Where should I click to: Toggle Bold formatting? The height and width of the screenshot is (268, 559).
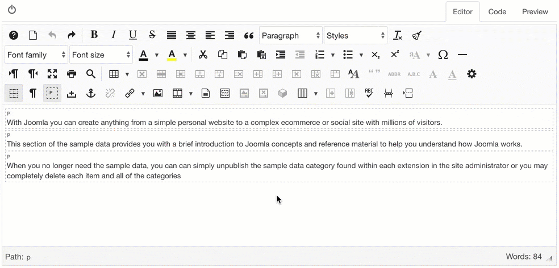94,35
